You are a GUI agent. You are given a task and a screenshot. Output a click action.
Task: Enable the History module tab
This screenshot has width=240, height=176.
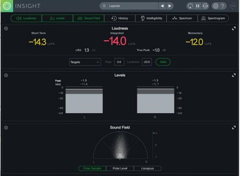120,18
